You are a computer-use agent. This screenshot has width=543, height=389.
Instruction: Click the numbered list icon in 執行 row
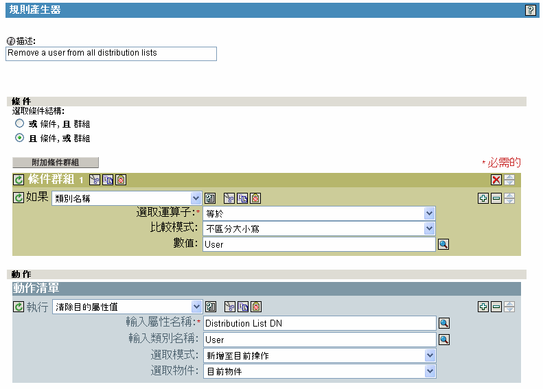(x=211, y=307)
